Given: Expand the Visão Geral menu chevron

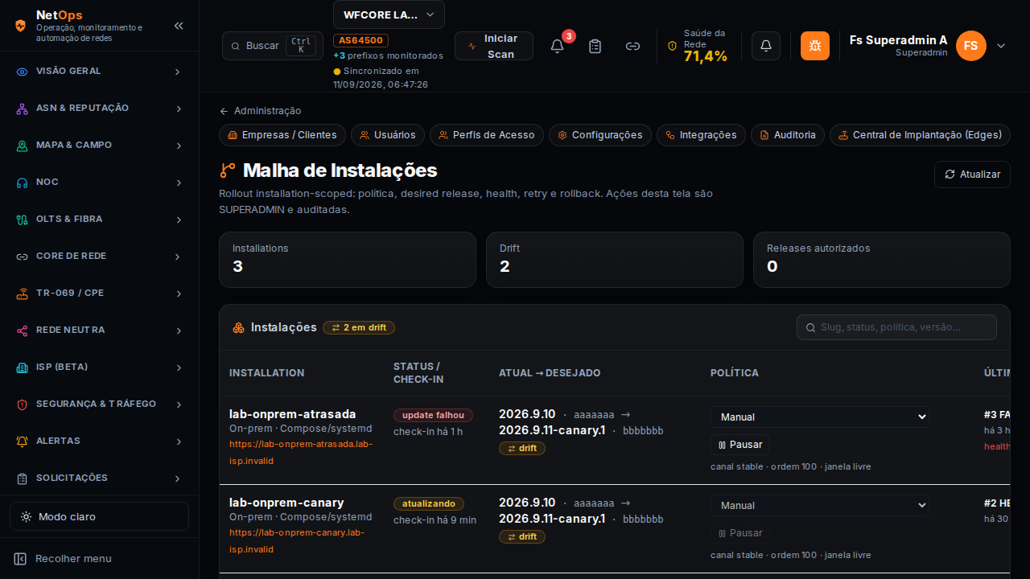Looking at the screenshot, I should pyautogui.click(x=179, y=72).
